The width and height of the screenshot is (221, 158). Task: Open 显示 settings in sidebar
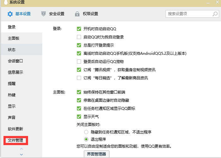point(21,106)
